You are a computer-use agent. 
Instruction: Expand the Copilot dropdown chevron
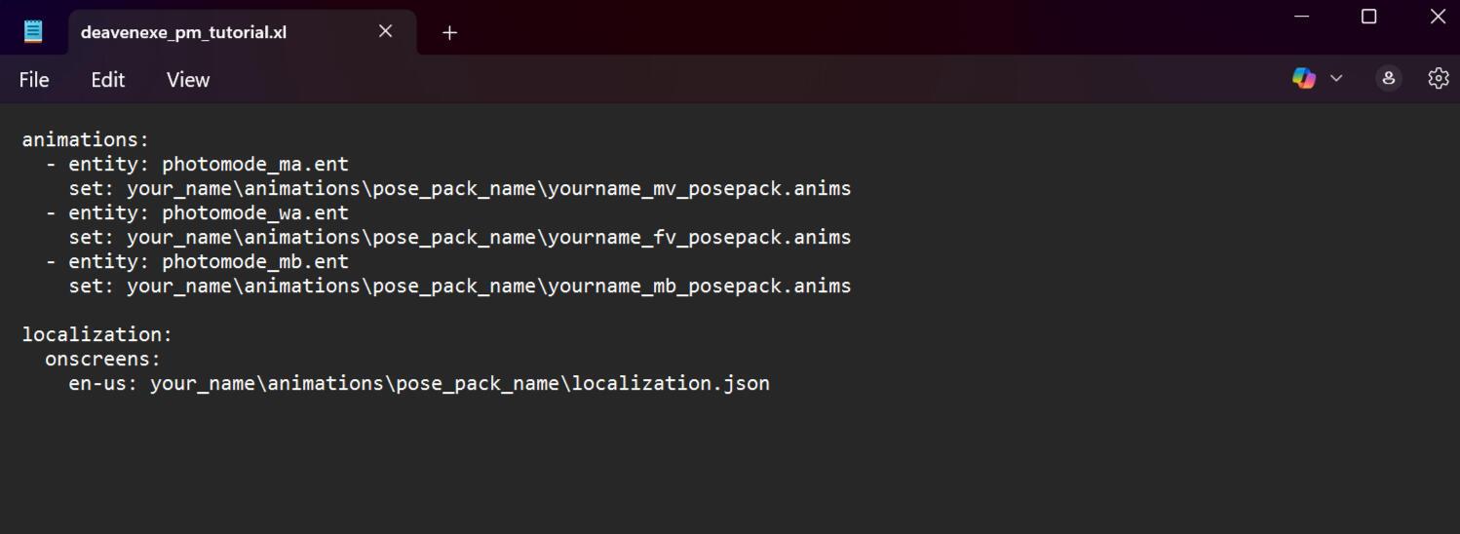tap(1336, 79)
